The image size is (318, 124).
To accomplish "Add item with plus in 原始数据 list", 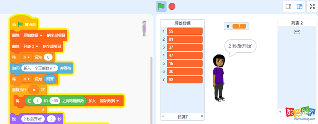I will (x=163, y=116).
